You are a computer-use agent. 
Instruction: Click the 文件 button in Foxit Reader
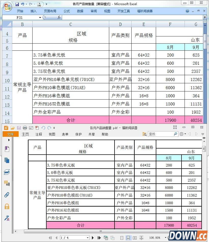tap(10, 134)
